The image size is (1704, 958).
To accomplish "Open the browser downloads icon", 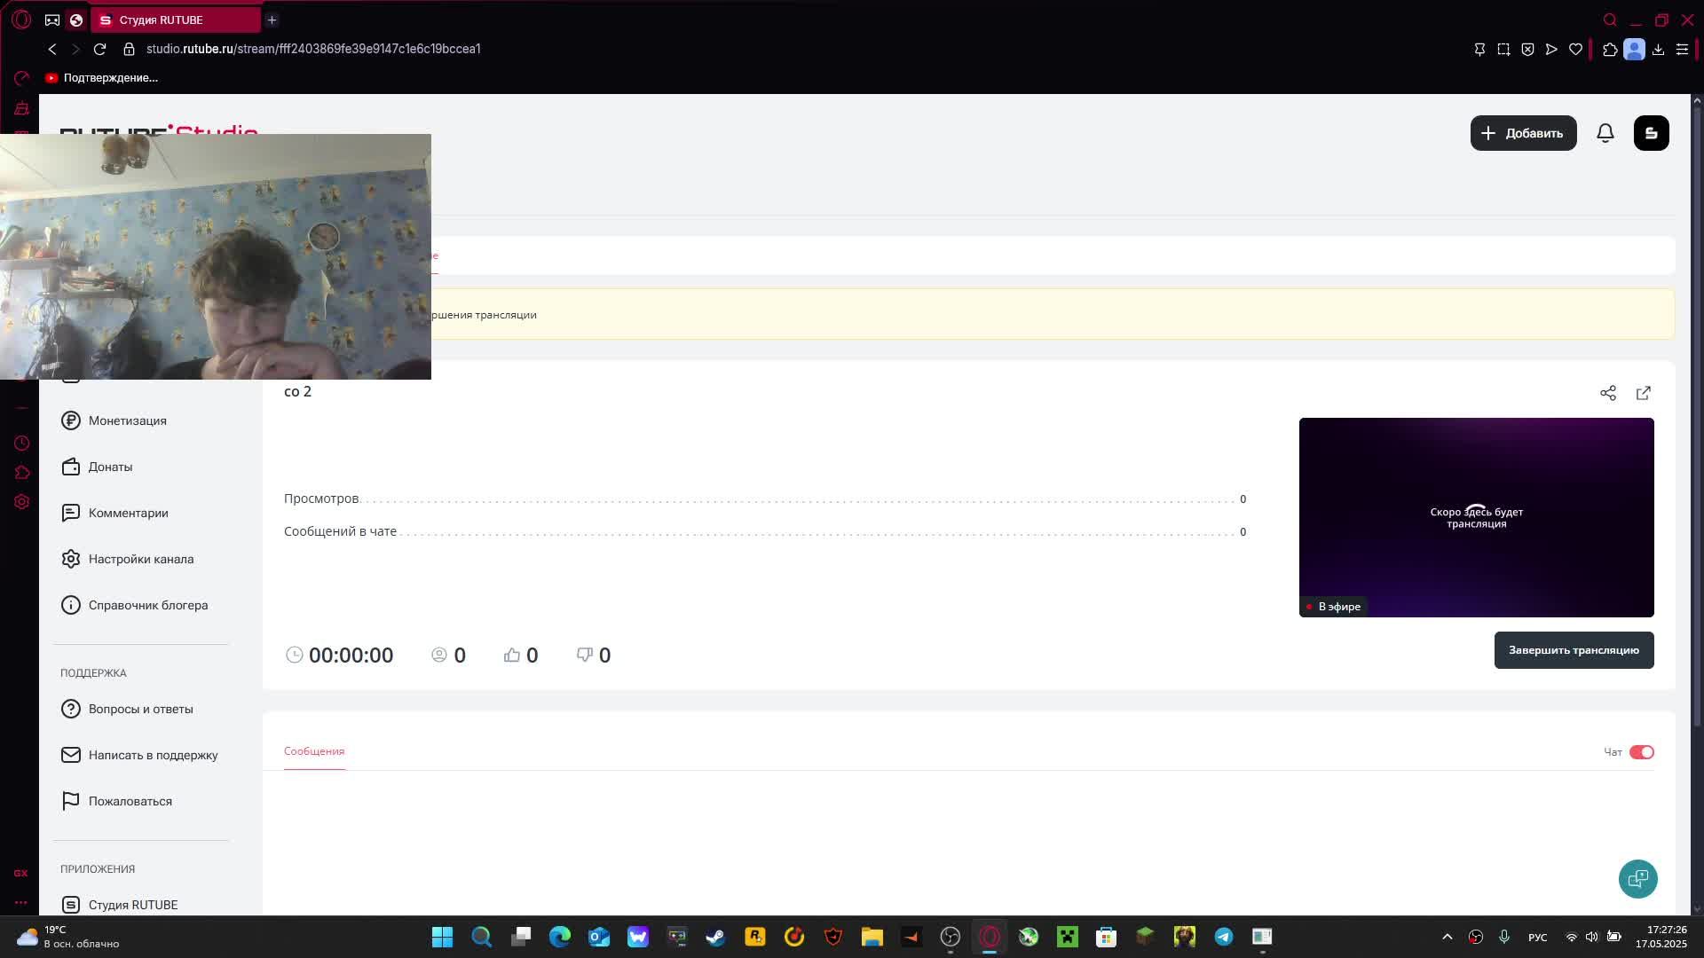I will [1658, 50].
